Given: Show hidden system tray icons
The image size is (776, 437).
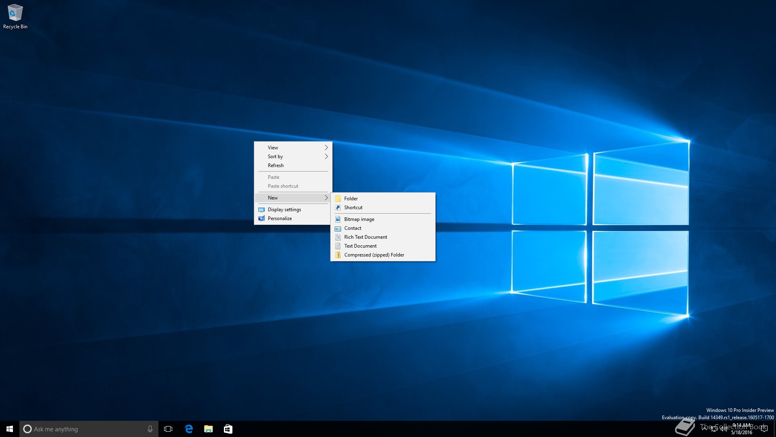Looking at the screenshot, I should [704, 429].
